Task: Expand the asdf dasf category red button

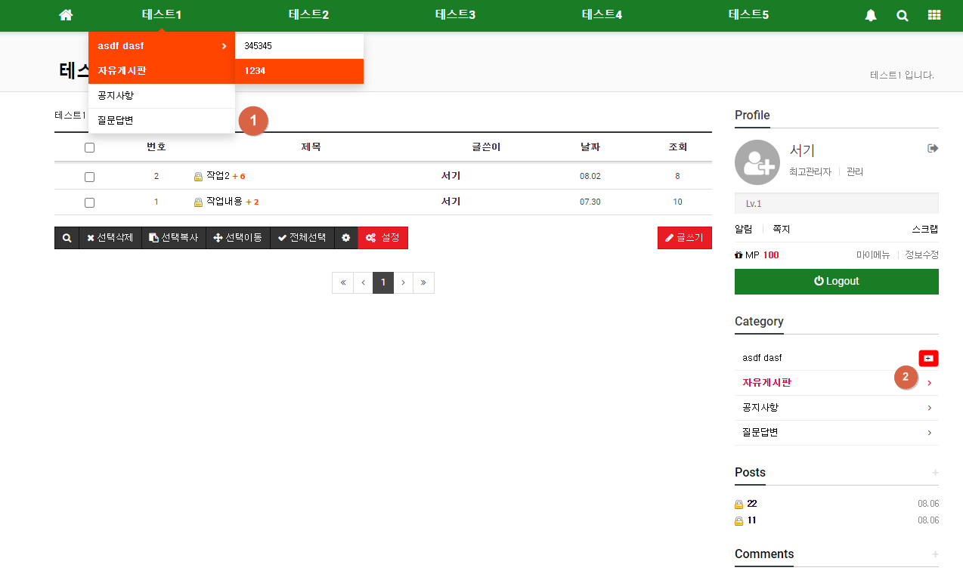Action: click(928, 358)
